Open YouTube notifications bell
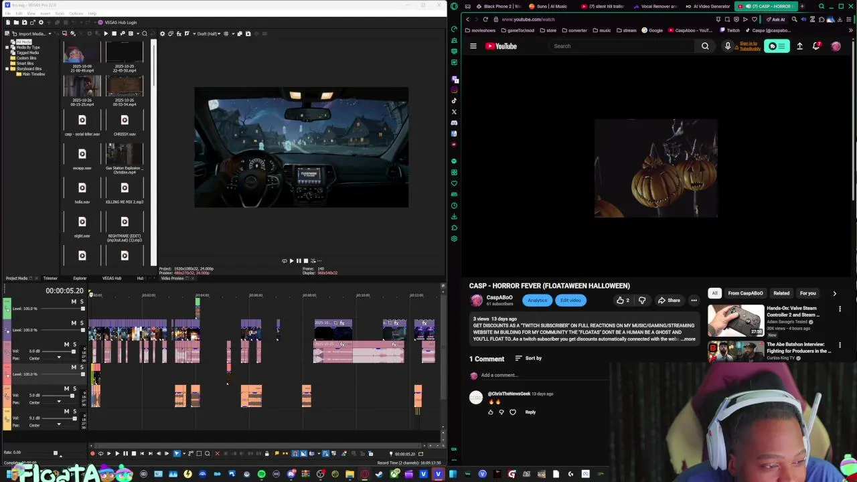 (x=816, y=46)
